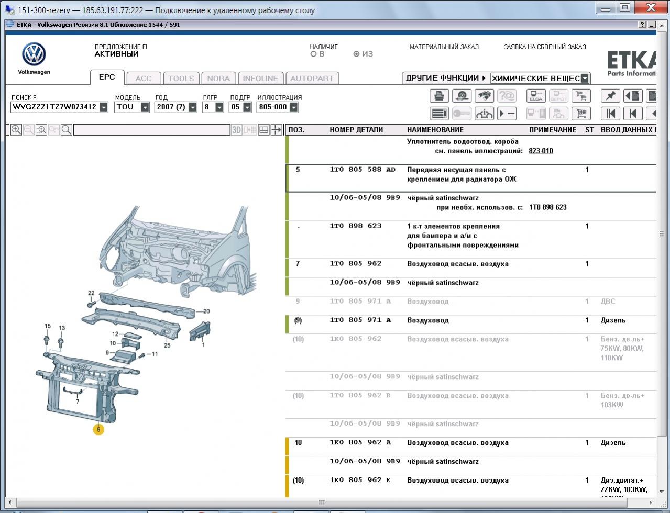Expand the ПОДГР dropdown showing 05
The height and width of the screenshot is (513, 670).
click(x=247, y=107)
